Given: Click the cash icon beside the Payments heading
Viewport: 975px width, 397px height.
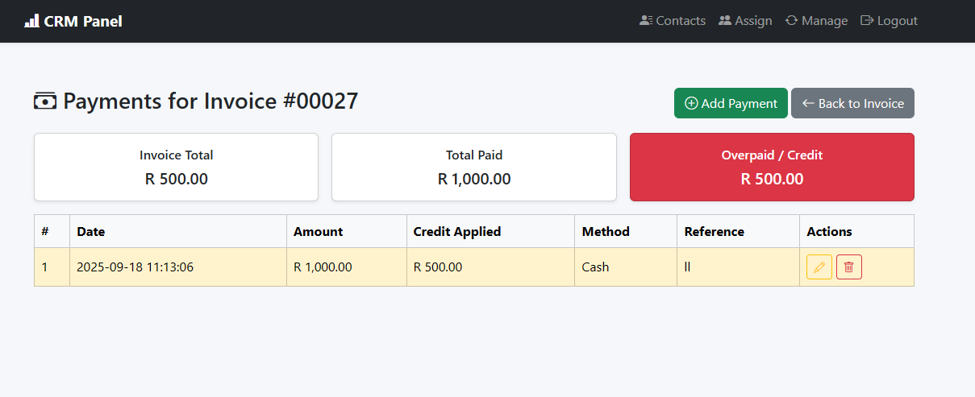Looking at the screenshot, I should pos(45,101).
